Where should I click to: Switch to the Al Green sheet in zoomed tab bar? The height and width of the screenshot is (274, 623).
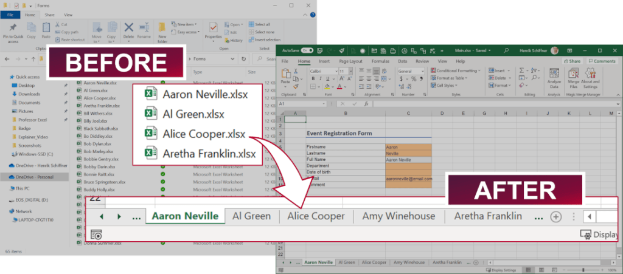(251, 216)
